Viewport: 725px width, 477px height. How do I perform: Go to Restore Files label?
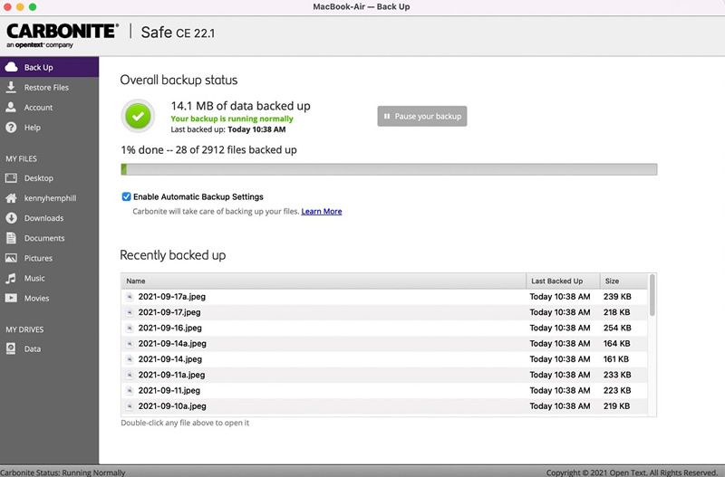click(x=46, y=87)
